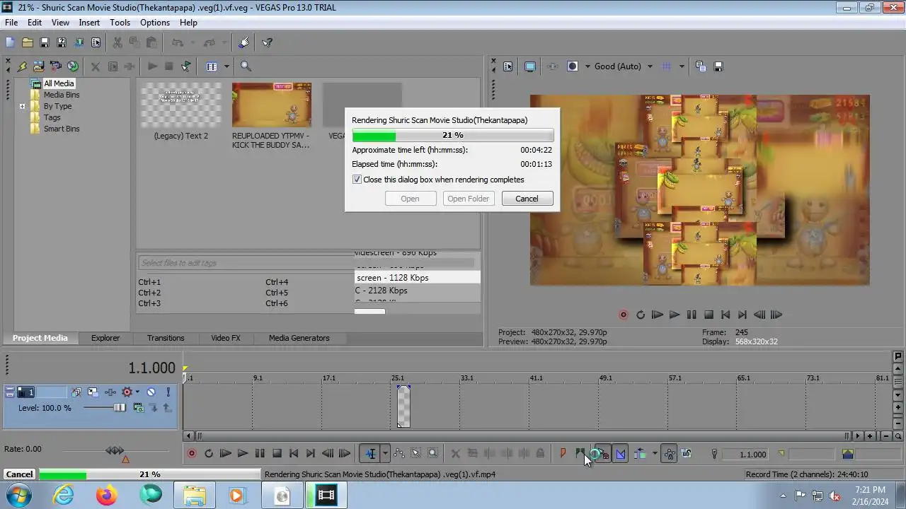Toggle Enable Snapping in timeline toolbar

pos(603,454)
